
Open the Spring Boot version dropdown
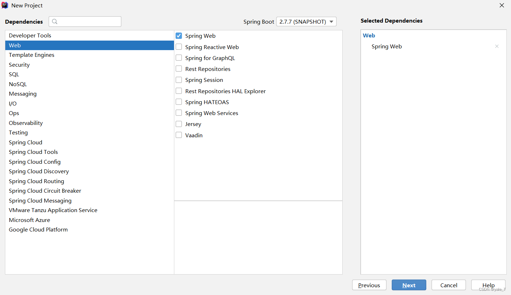306,22
